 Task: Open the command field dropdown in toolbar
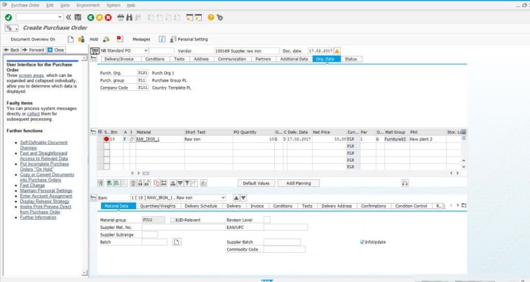pyautogui.click(x=59, y=17)
